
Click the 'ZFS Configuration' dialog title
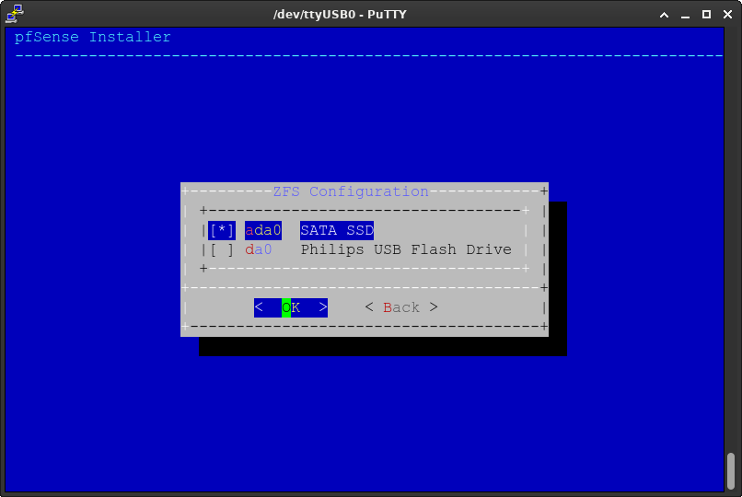coord(351,191)
